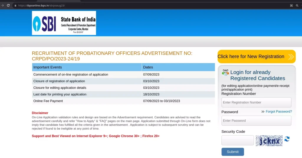Image resolution: width=302 pixels, height=158 pixels.
Task: Click here for New Registration button
Action: (257, 57)
